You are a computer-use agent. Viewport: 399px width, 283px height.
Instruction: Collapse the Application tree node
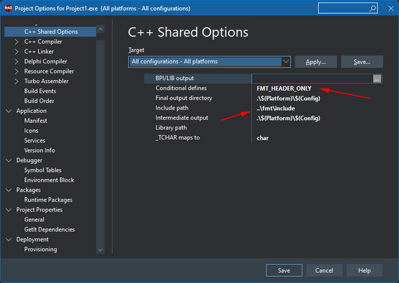pos(9,111)
